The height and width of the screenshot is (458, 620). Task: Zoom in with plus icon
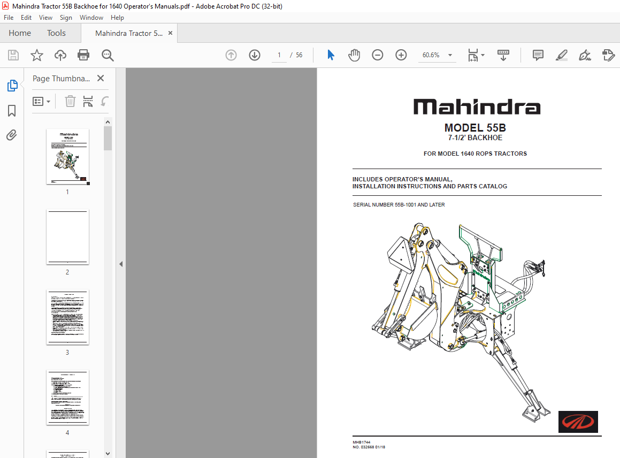(401, 55)
